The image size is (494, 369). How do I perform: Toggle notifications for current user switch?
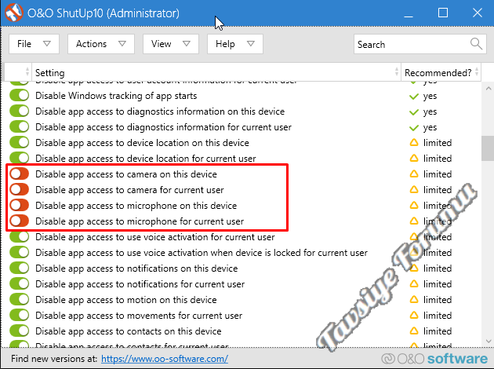click(20, 284)
